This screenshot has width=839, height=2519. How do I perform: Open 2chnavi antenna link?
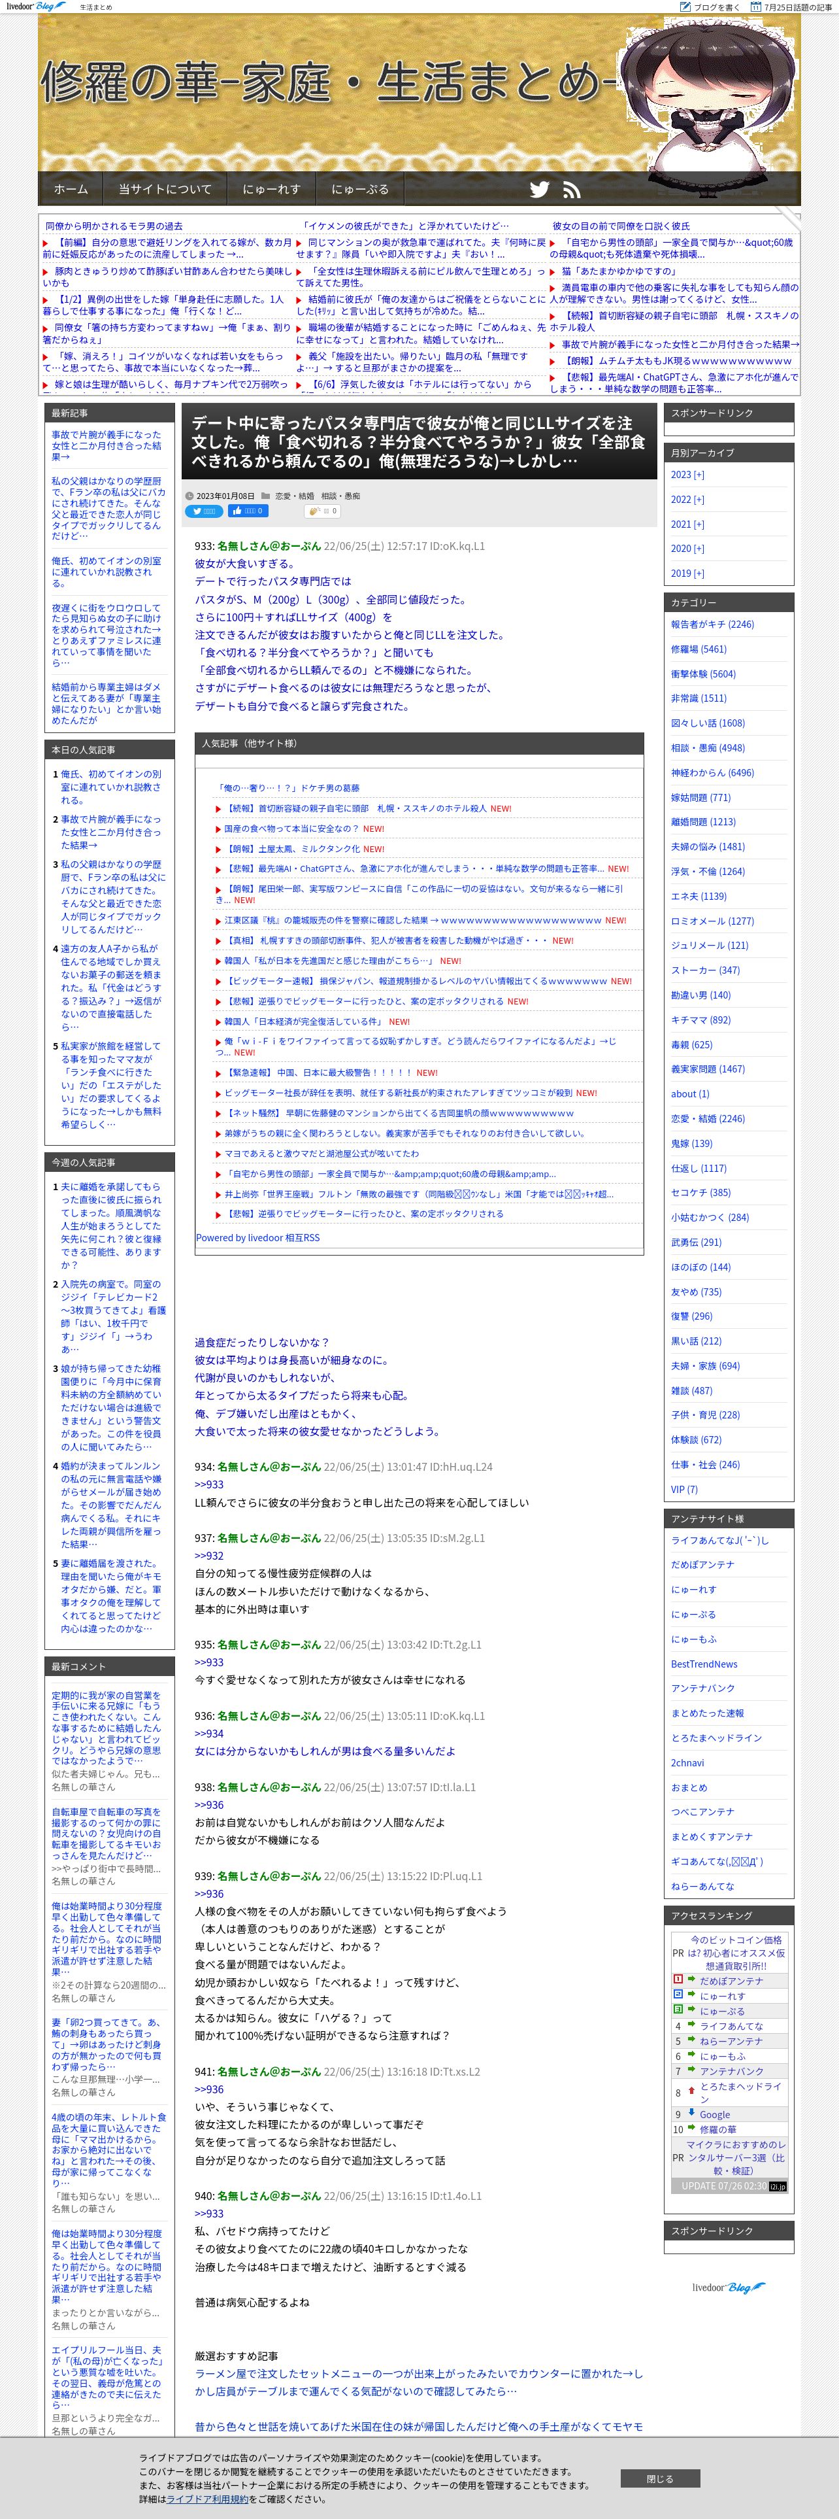tap(687, 1762)
